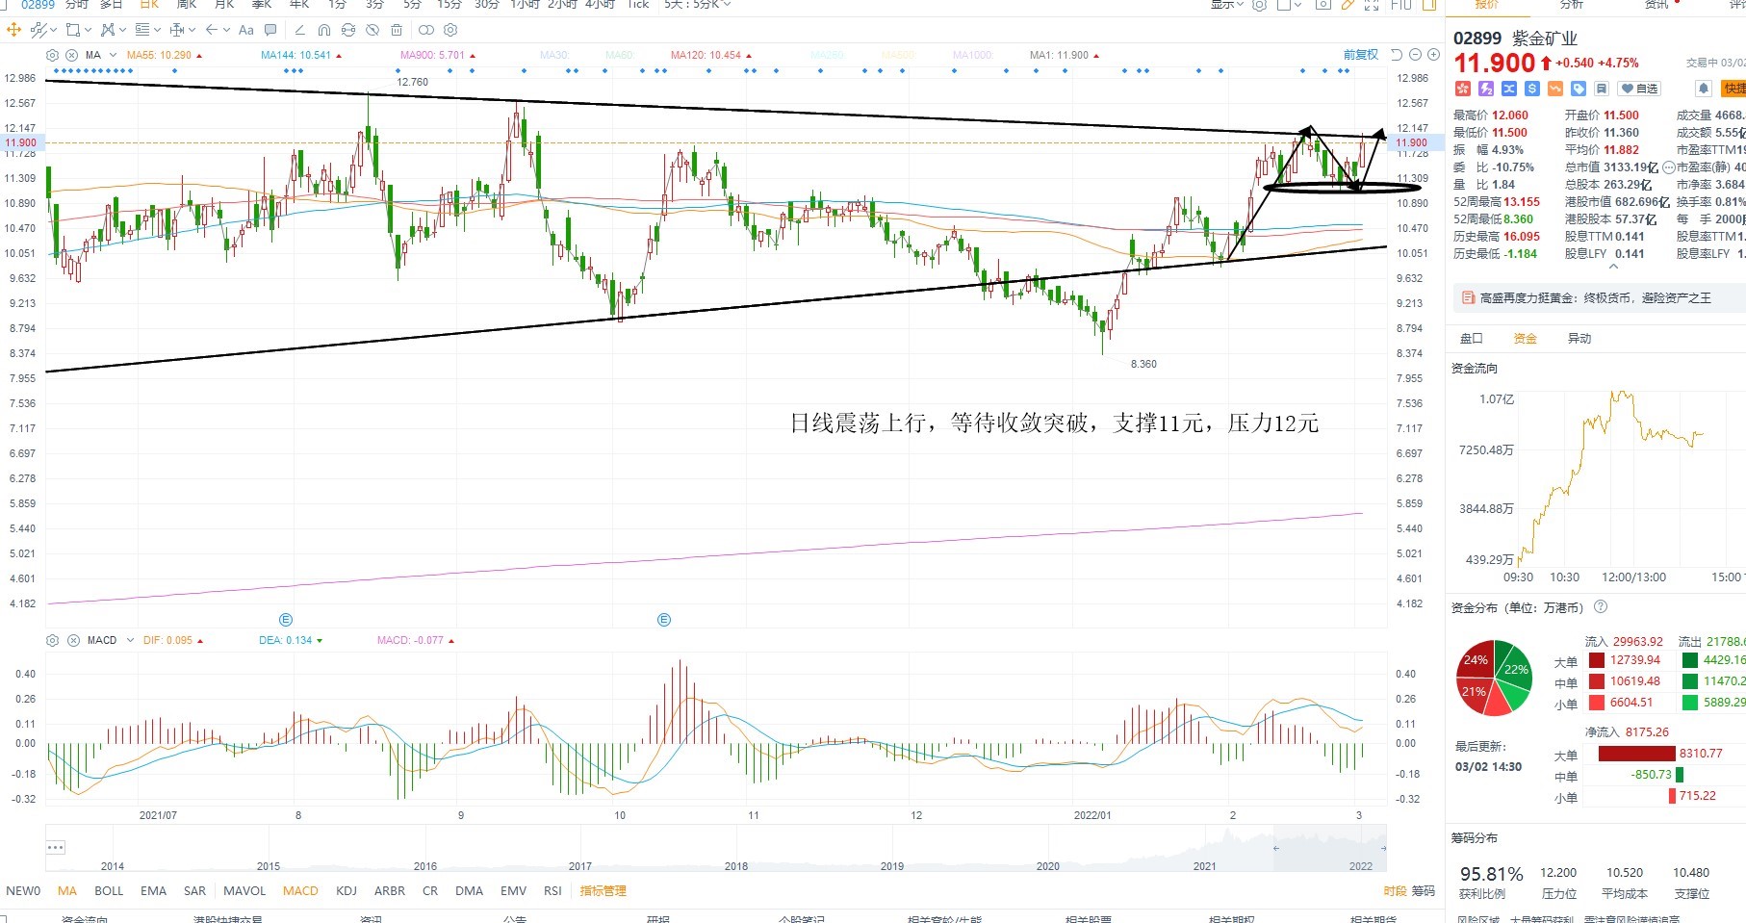The image size is (1746, 923).
Task: Click the purple lightning badge icon
Action: pos(1486,89)
